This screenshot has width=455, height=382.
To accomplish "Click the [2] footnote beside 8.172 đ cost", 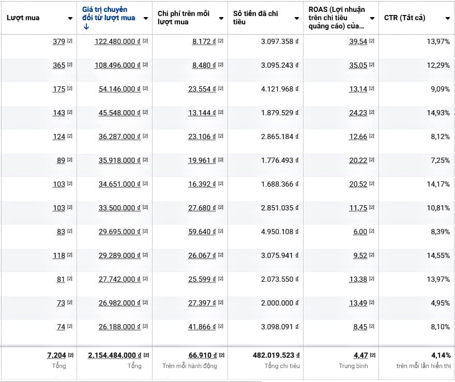I will (221, 41).
